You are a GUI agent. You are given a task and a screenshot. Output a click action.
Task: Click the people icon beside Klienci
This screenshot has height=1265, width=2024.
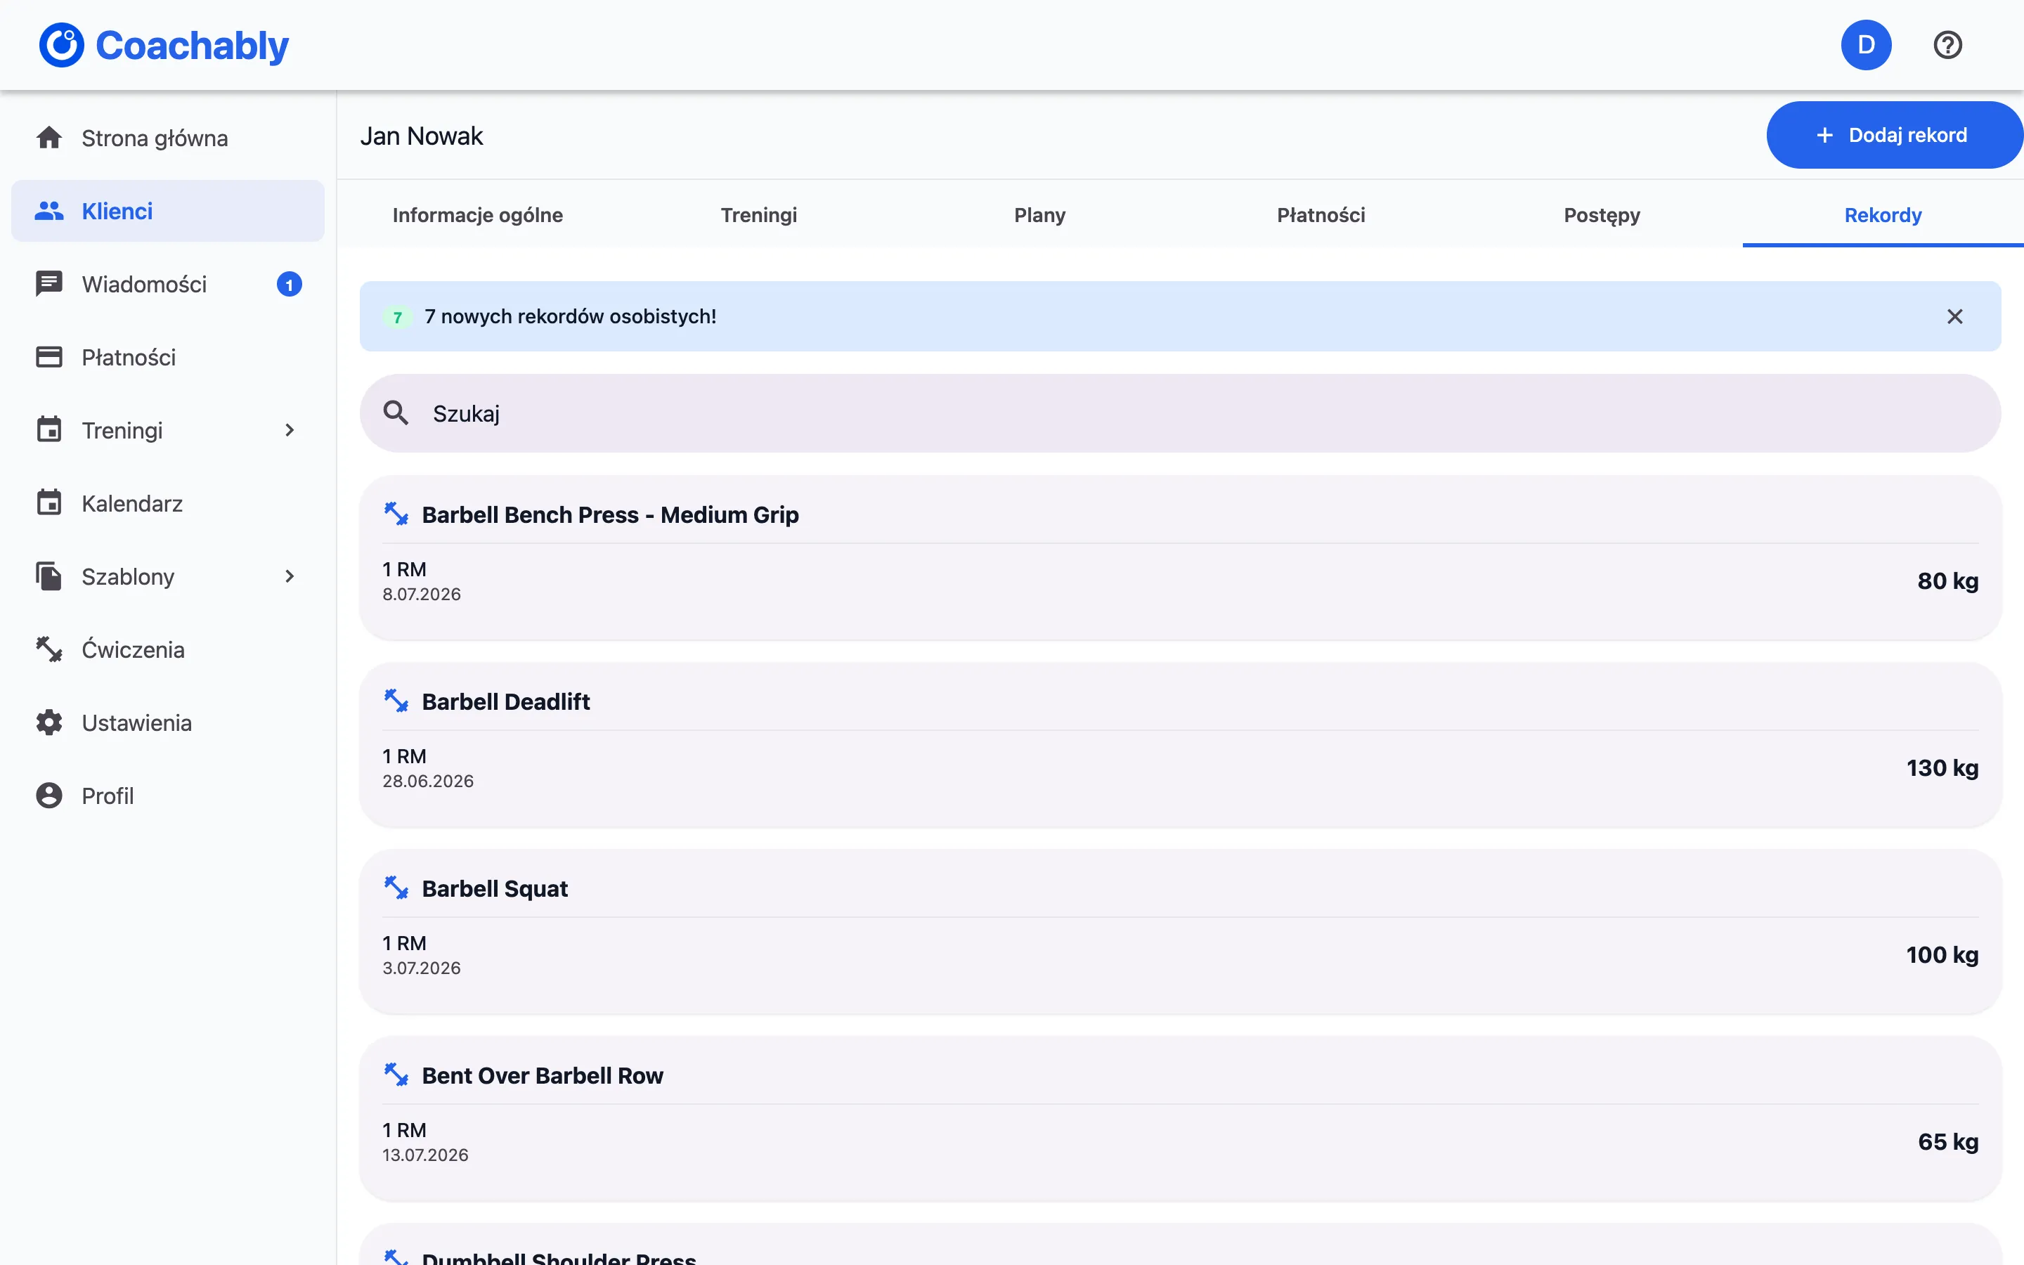[49, 211]
